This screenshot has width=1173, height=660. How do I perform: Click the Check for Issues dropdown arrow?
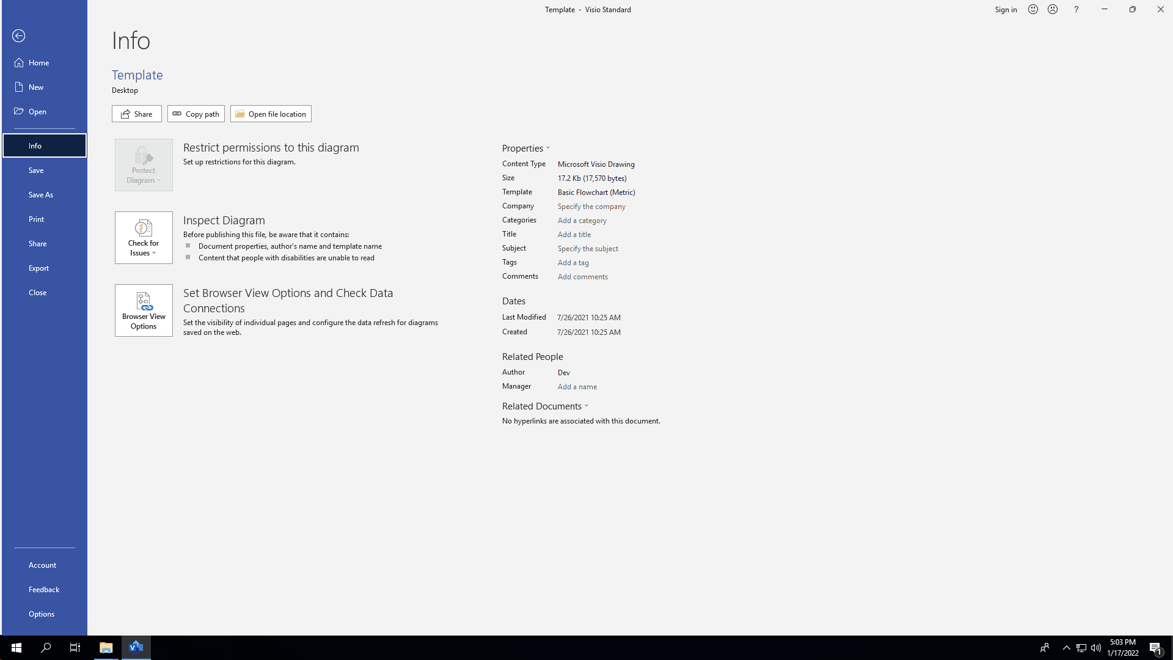(x=155, y=253)
